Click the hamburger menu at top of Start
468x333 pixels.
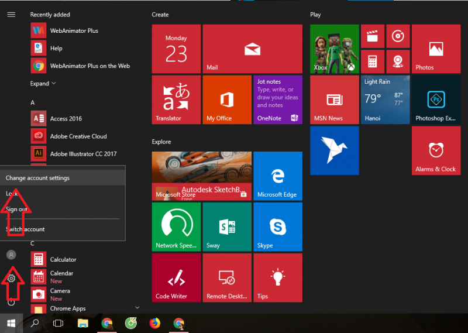(x=11, y=15)
